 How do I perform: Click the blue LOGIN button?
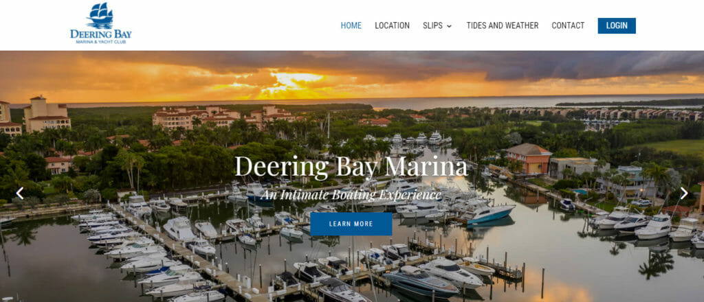pos(617,25)
